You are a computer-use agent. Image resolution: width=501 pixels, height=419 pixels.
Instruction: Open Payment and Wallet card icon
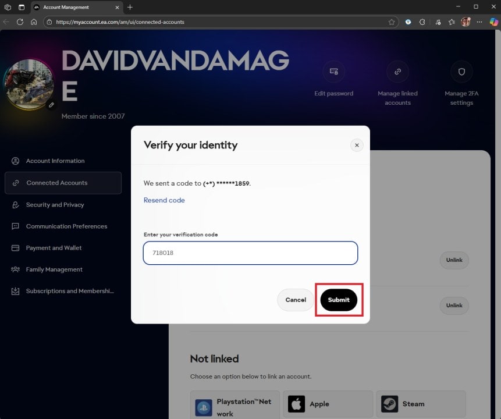(x=14, y=248)
